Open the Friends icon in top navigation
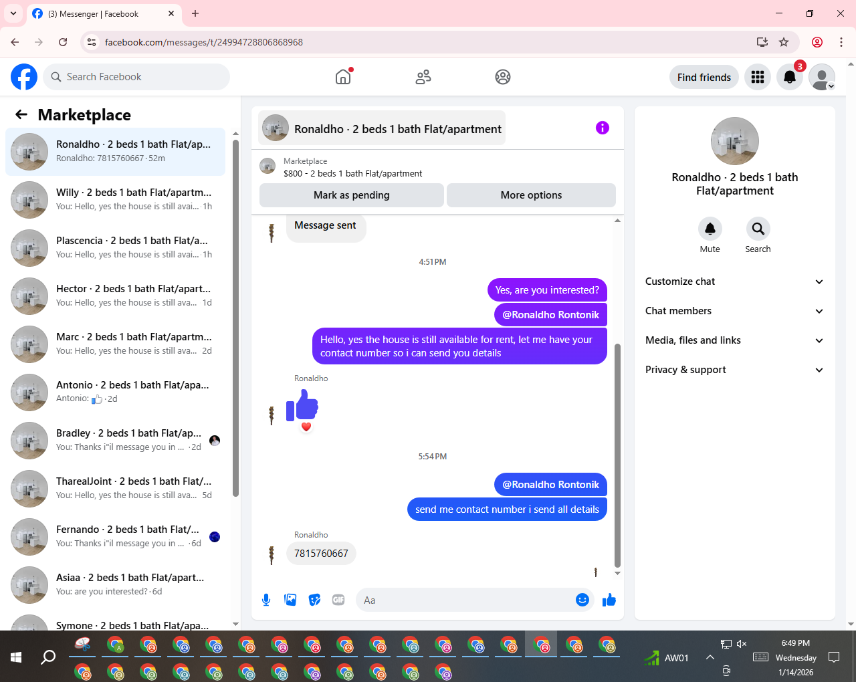The width and height of the screenshot is (856, 682). click(423, 77)
